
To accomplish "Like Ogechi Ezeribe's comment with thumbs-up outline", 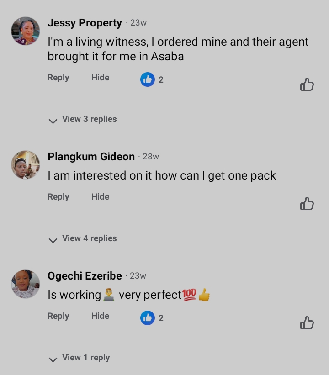I will [x=307, y=323].
